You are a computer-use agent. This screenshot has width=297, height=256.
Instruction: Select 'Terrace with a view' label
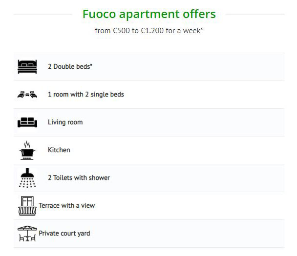[66, 205]
